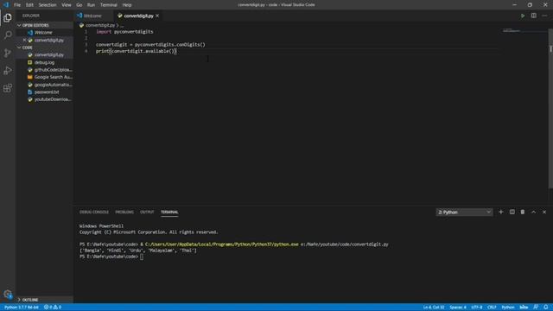Viewport: 553px width, 311px height.
Task: Show errors and warnings count in status bar
Action: pos(52,308)
